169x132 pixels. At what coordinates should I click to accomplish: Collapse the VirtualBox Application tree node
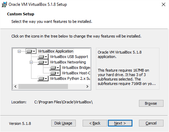tap(19, 52)
